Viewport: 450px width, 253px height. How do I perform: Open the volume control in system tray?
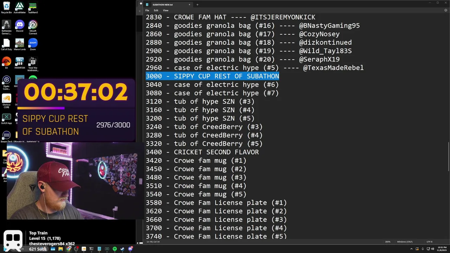tap(432, 249)
